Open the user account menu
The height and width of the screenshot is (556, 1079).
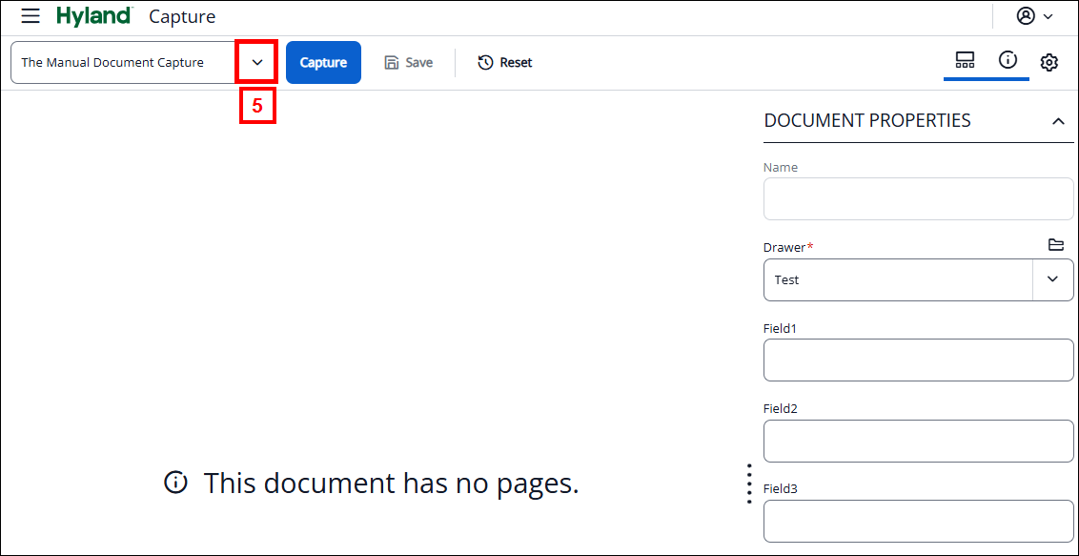click(x=1034, y=16)
